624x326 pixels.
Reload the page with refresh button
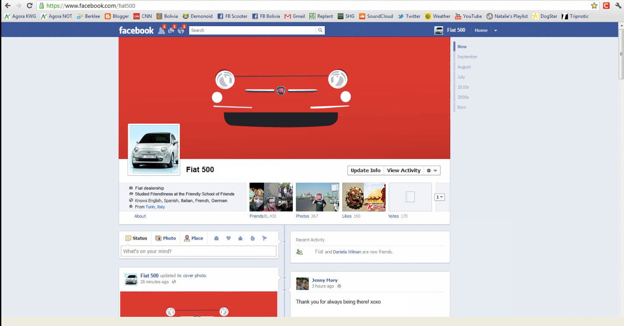[29, 6]
